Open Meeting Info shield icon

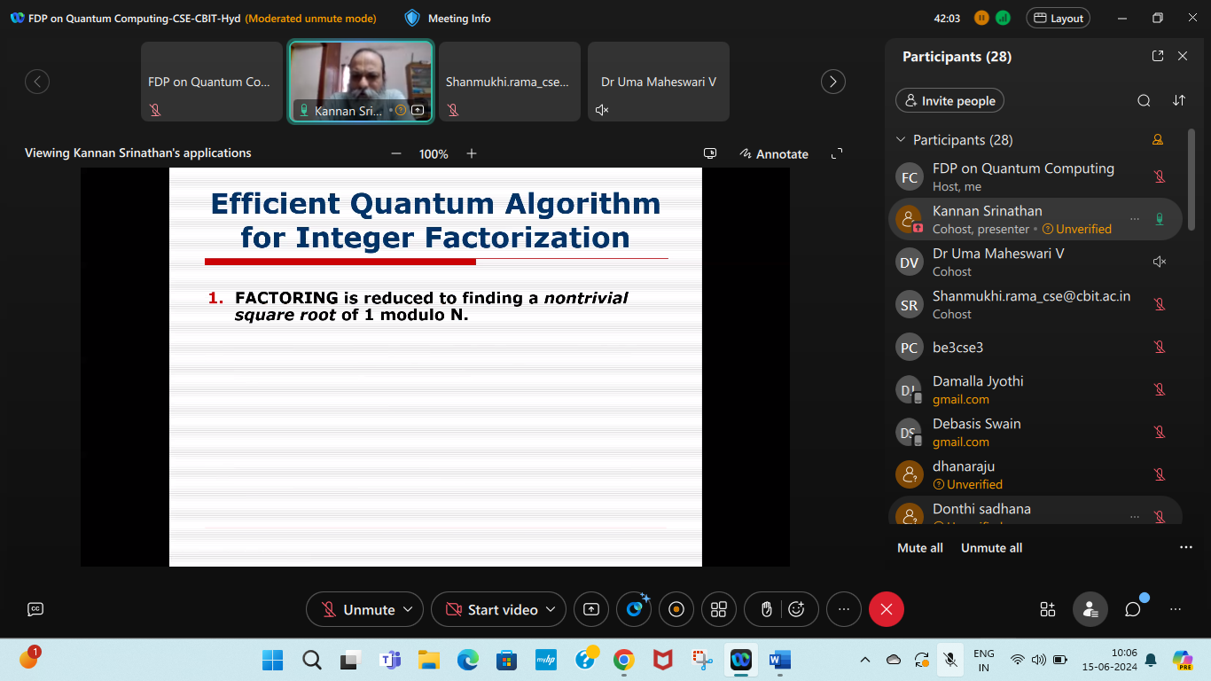412,18
